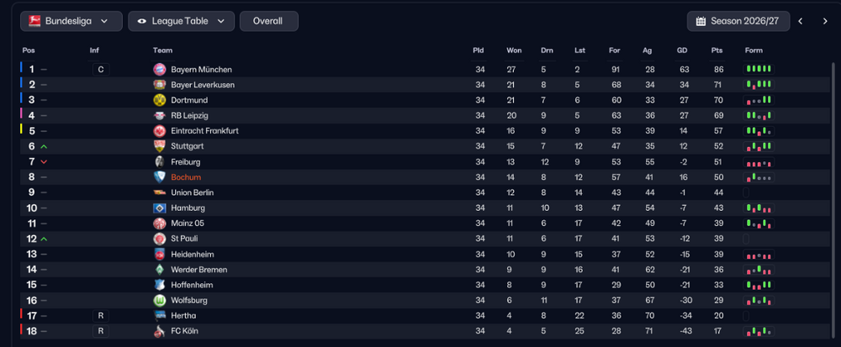Click the FC Köln club badge

pos(159,331)
